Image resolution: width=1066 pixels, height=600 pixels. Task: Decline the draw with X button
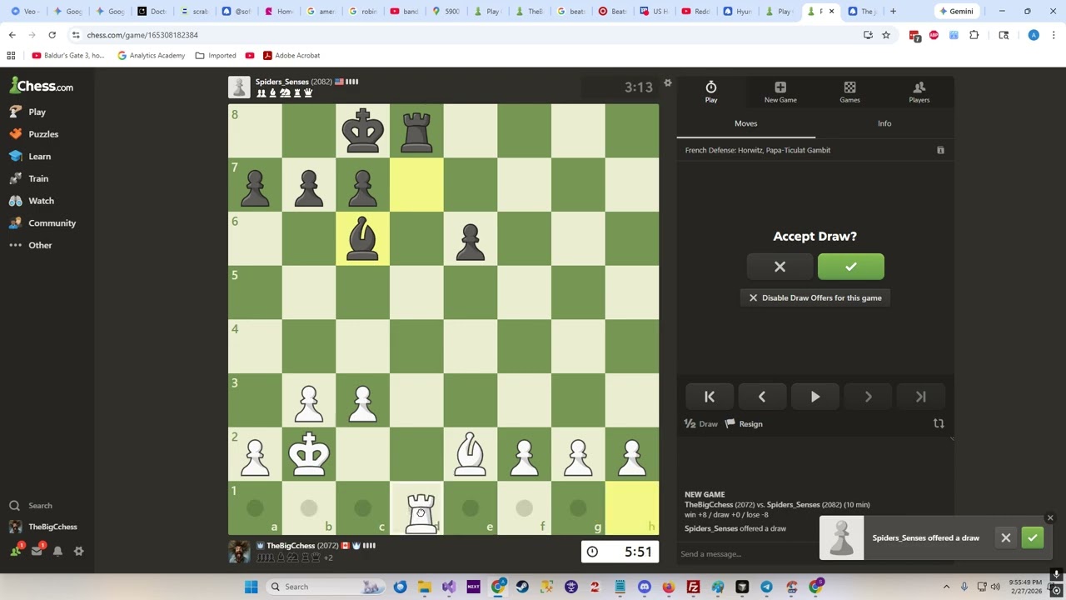(780, 267)
